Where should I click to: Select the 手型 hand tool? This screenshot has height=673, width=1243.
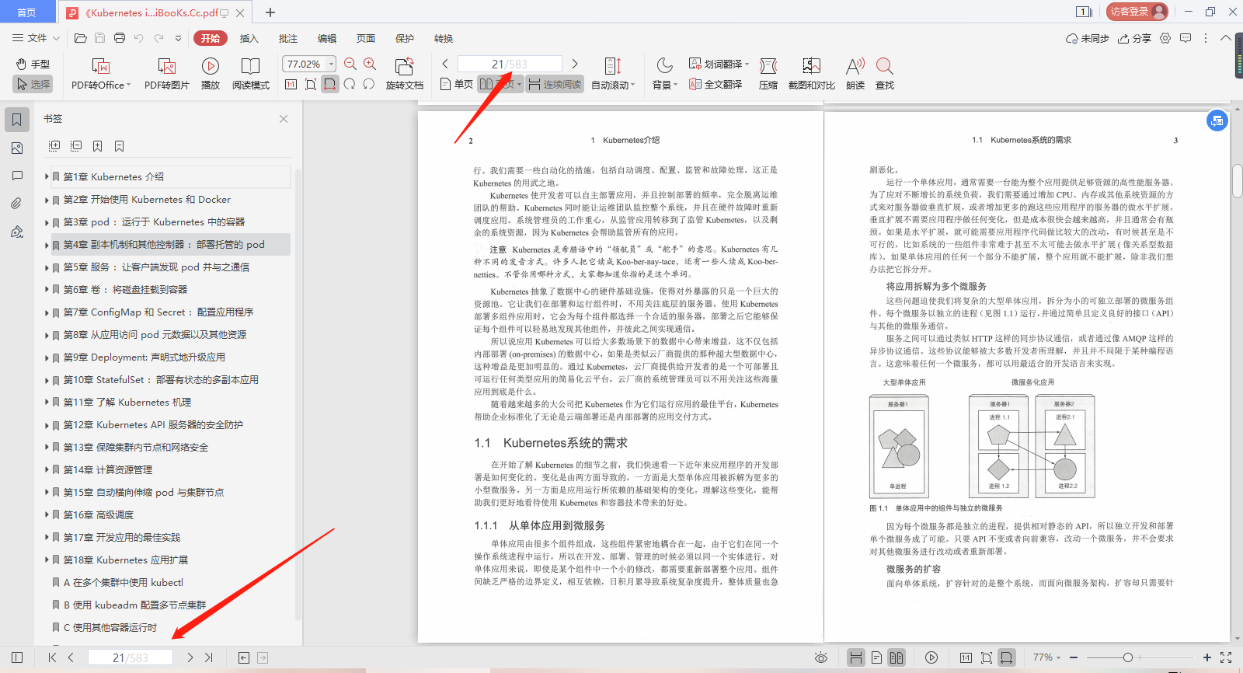pyautogui.click(x=33, y=64)
